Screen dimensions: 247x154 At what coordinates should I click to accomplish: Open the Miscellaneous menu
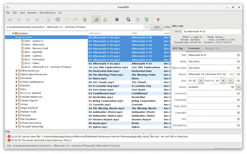pos(47,13)
